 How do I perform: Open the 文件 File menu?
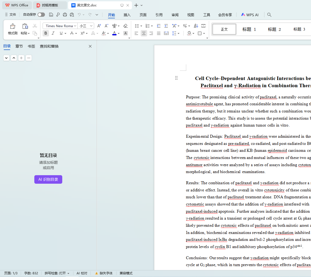tap(11, 15)
